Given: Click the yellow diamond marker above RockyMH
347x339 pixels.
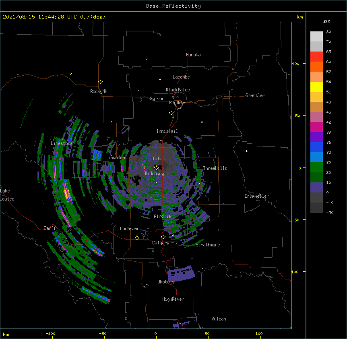Looking at the screenshot, I should pyautogui.click(x=100, y=82).
